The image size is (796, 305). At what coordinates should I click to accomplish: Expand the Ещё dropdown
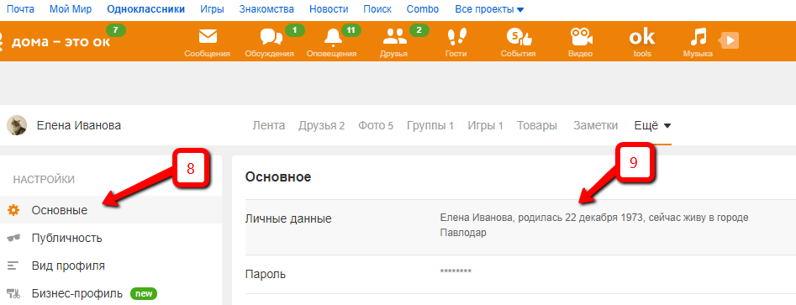pyautogui.click(x=652, y=126)
